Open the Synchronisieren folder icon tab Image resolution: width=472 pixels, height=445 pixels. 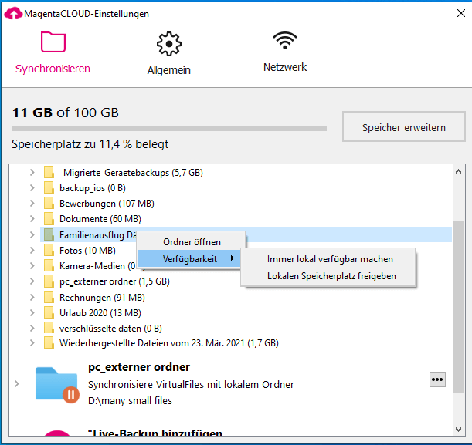[53, 42]
